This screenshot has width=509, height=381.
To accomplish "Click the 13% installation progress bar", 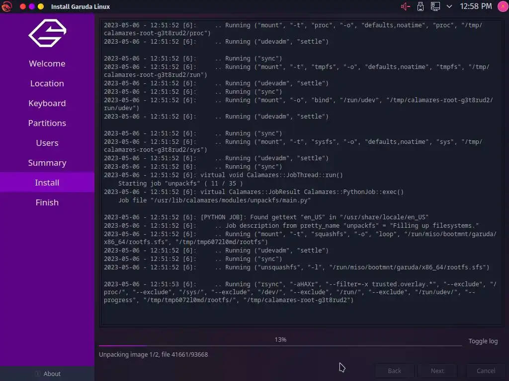I will [280, 345].
